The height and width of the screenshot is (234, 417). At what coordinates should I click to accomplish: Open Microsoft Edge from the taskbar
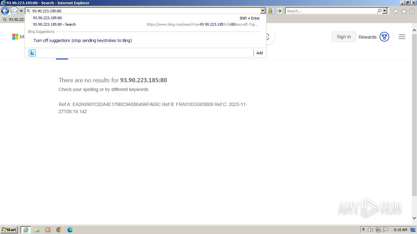click(x=70, y=230)
